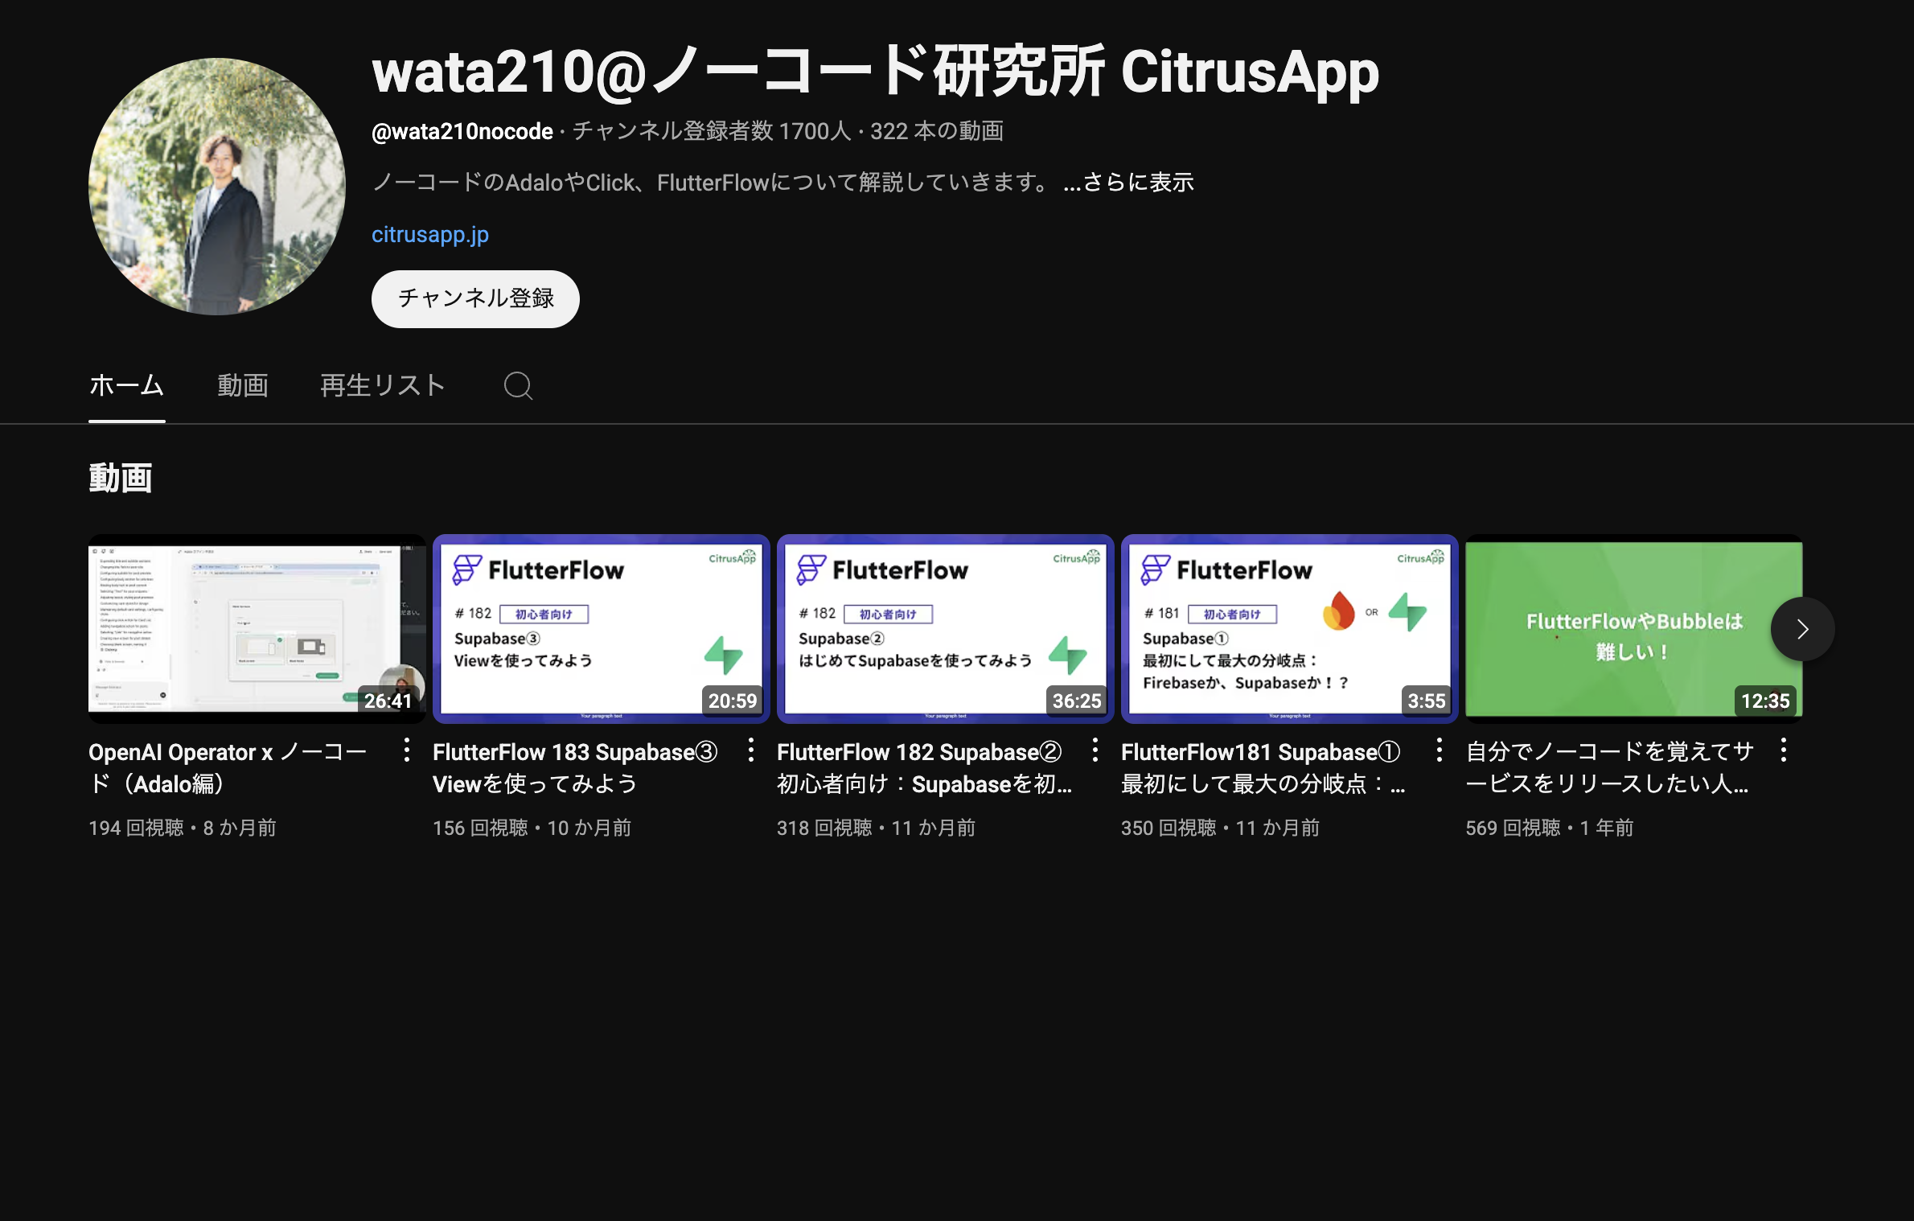1914x1221 pixels.
Task: Open the citrusapp.jp link
Action: click(x=430, y=234)
